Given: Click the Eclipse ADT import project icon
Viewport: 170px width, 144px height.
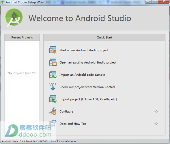Looking at the screenshot, I should click(53, 99).
